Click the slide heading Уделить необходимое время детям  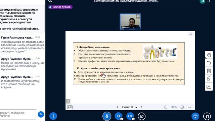click(99, 68)
